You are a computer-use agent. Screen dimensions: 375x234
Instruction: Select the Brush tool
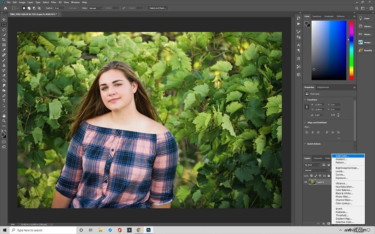[x=4, y=60]
